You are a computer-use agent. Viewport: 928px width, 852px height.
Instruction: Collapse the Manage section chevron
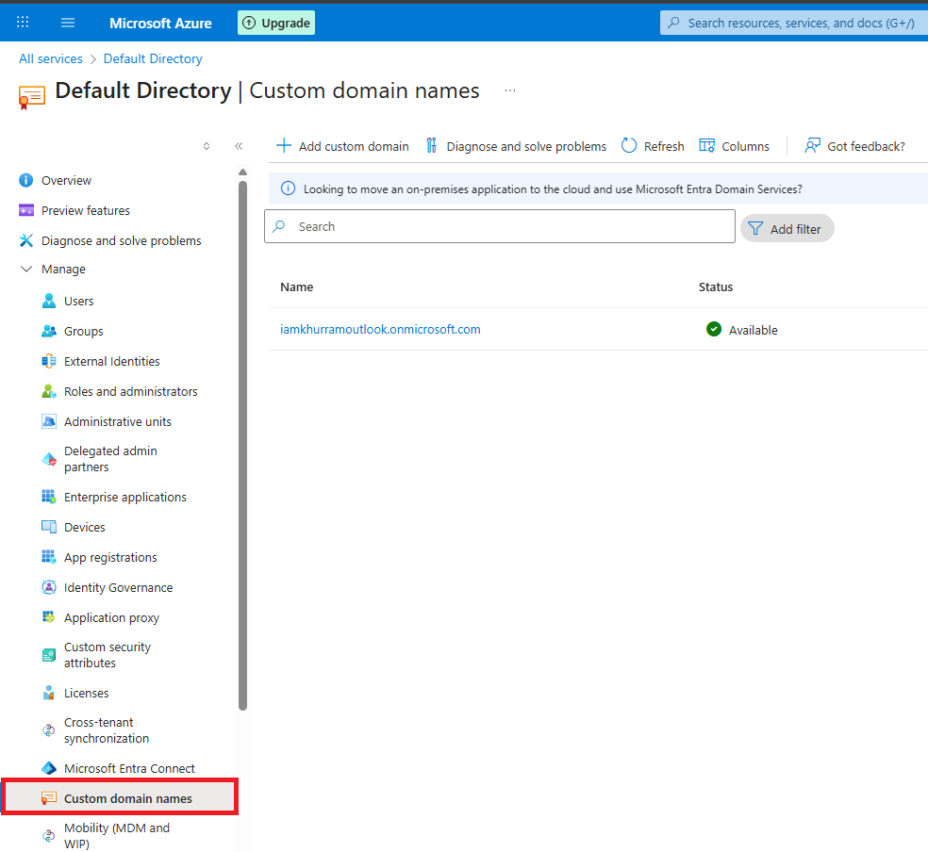click(x=25, y=270)
